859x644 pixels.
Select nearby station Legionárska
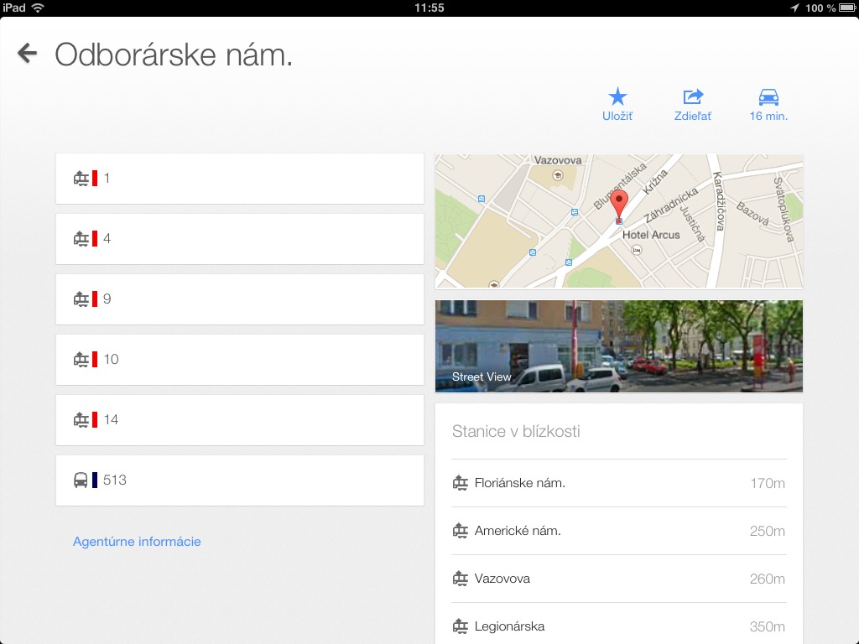coord(619,626)
